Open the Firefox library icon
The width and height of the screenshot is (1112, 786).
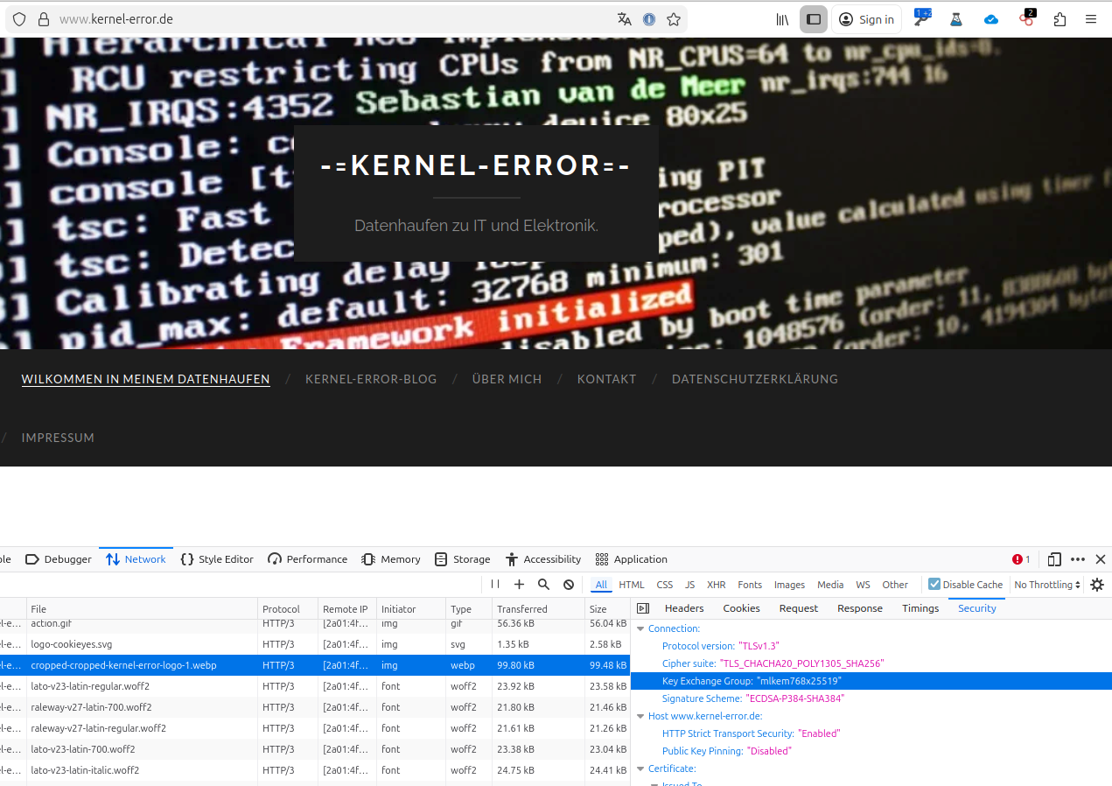tap(783, 19)
